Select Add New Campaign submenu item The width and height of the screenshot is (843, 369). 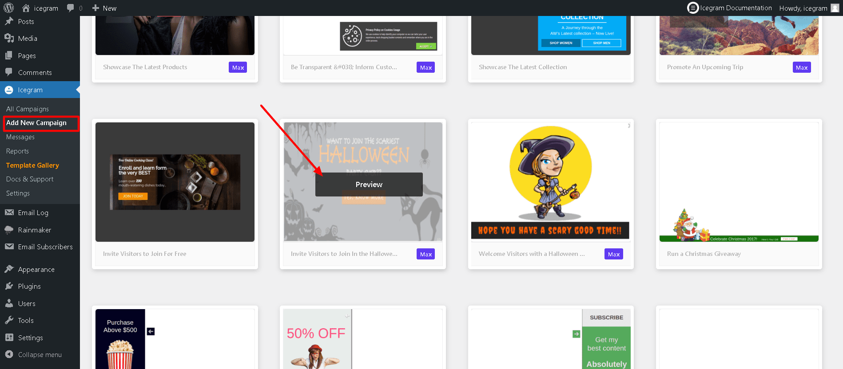(x=36, y=123)
